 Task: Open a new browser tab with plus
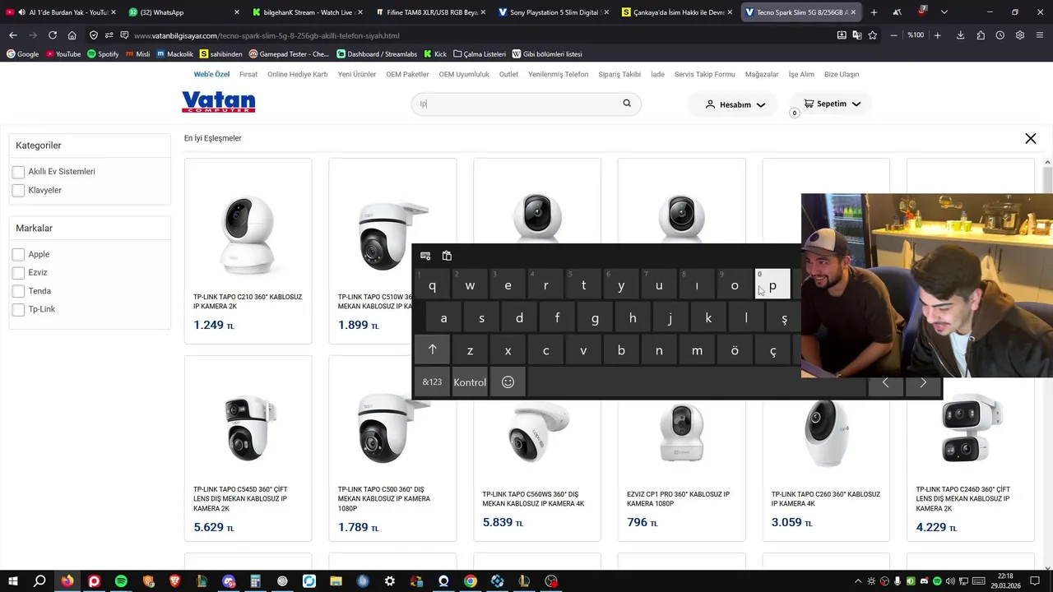click(874, 12)
